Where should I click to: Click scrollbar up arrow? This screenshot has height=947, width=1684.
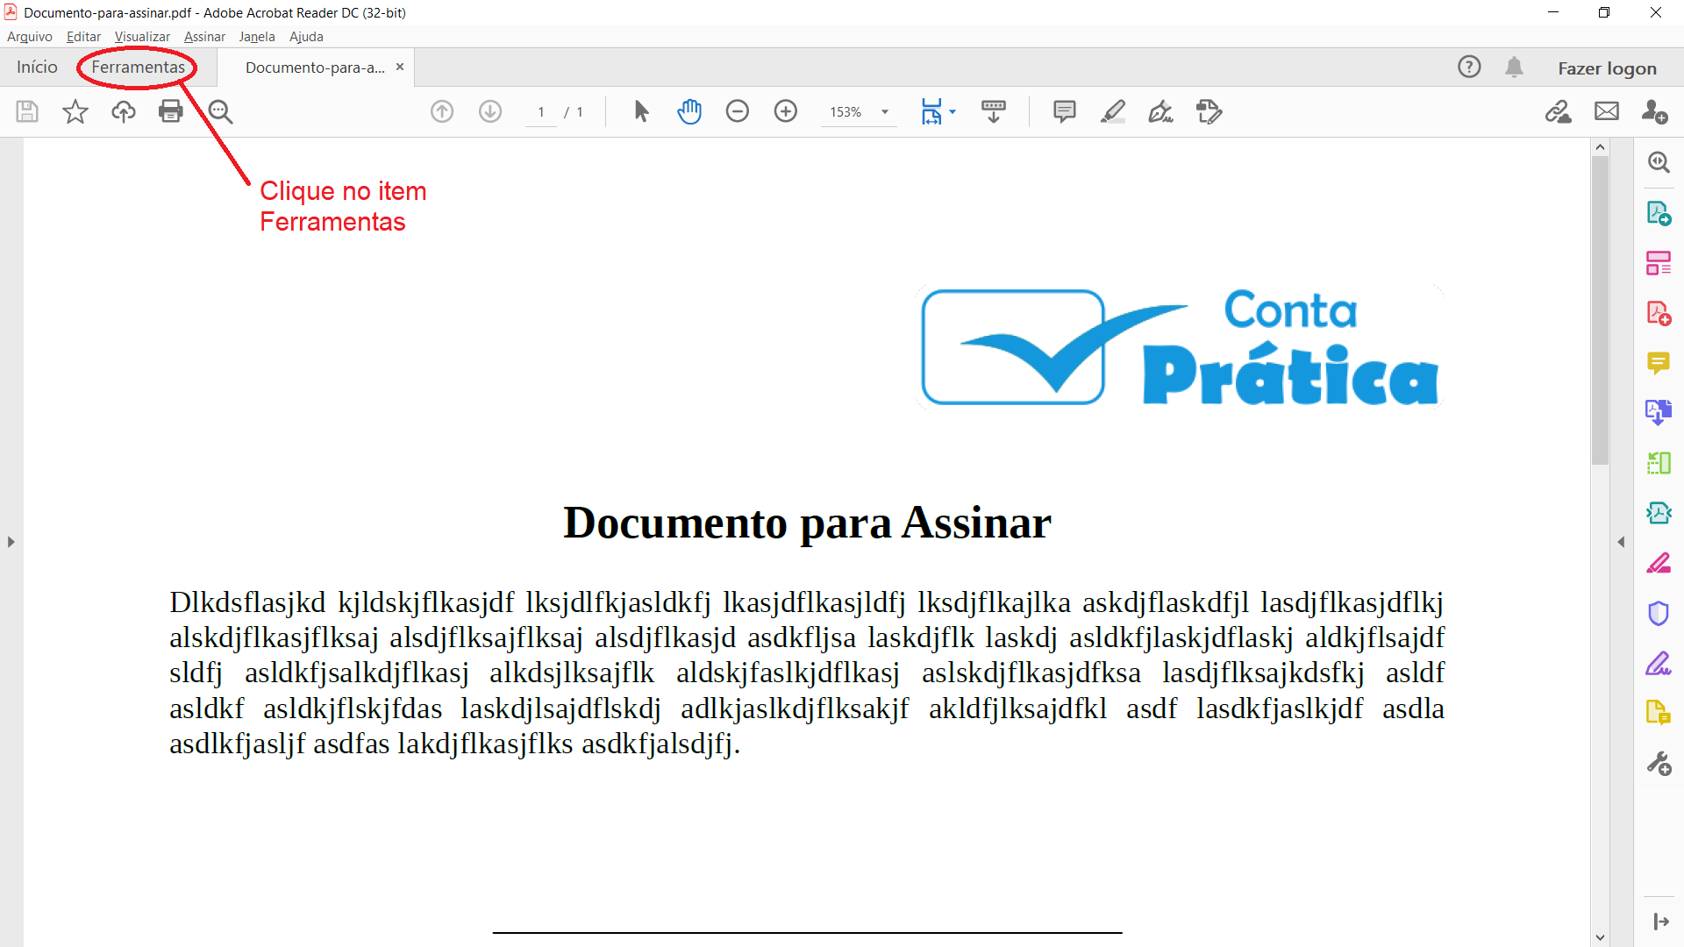tap(1600, 147)
